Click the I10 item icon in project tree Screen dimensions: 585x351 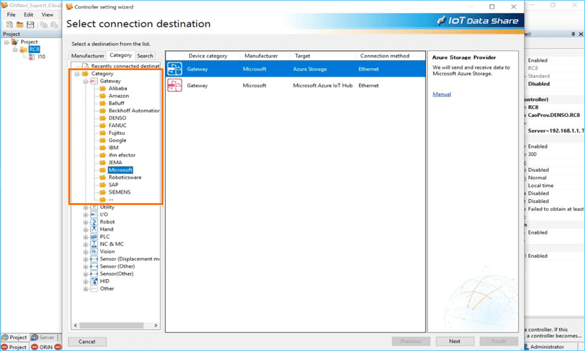[x=32, y=57]
